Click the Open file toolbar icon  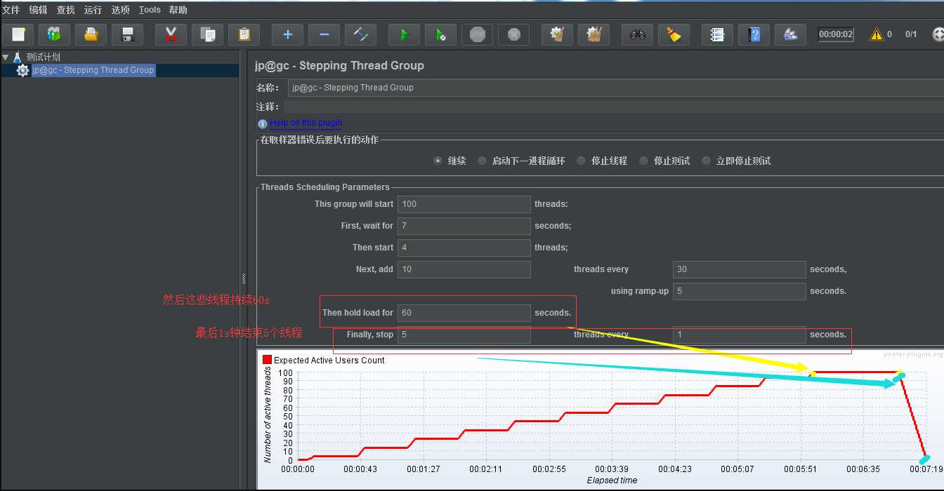(x=91, y=34)
